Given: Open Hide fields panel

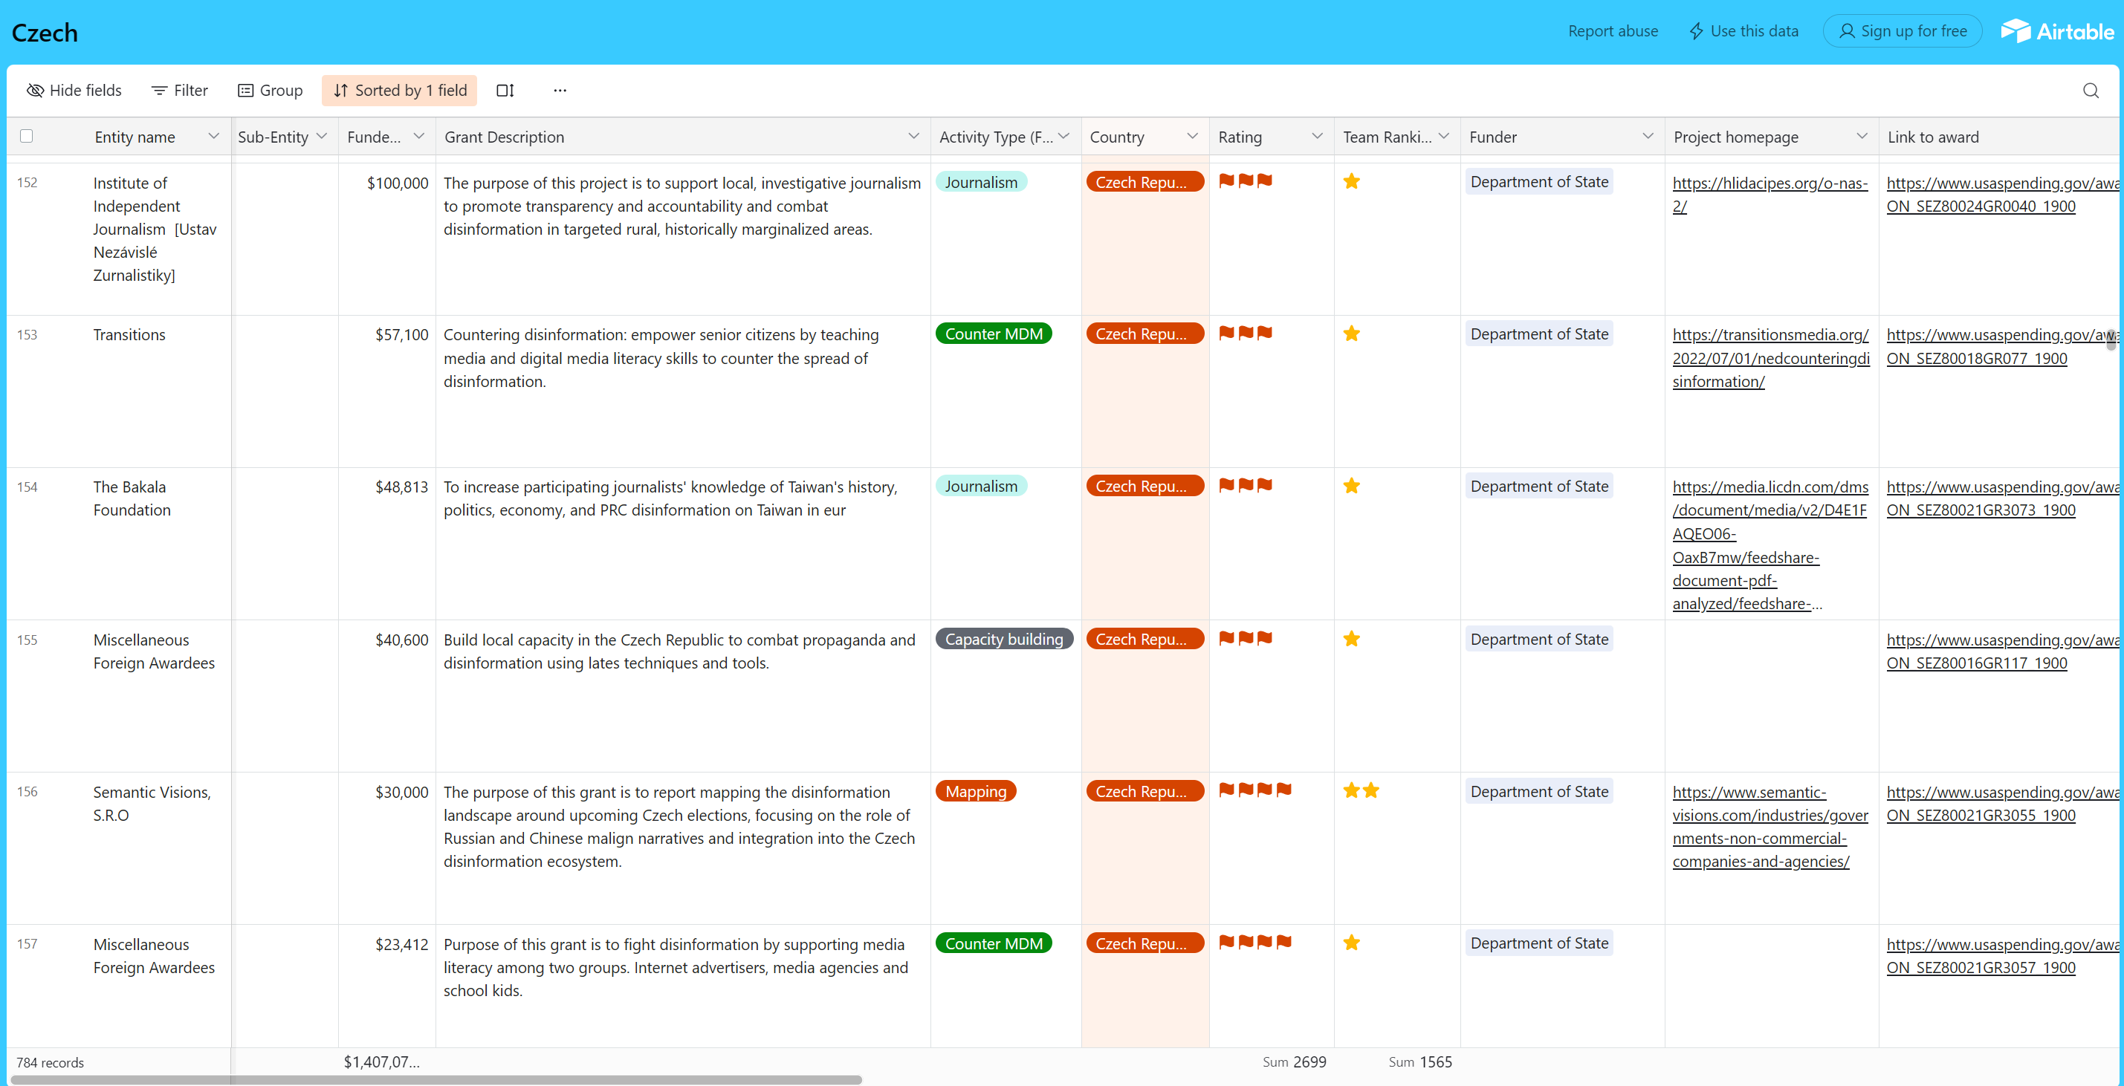Looking at the screenshot, I should coord(74,91).
